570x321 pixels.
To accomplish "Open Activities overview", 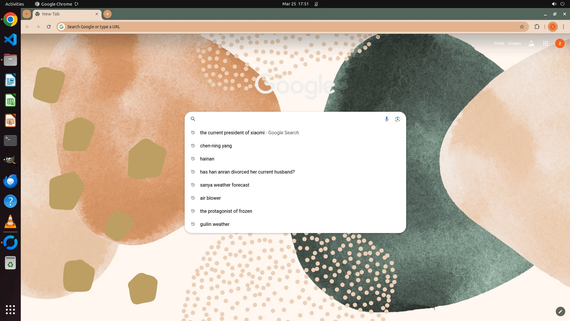I will point(15,4).
